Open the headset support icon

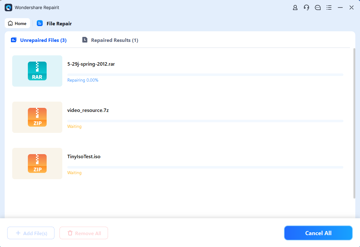306,8
